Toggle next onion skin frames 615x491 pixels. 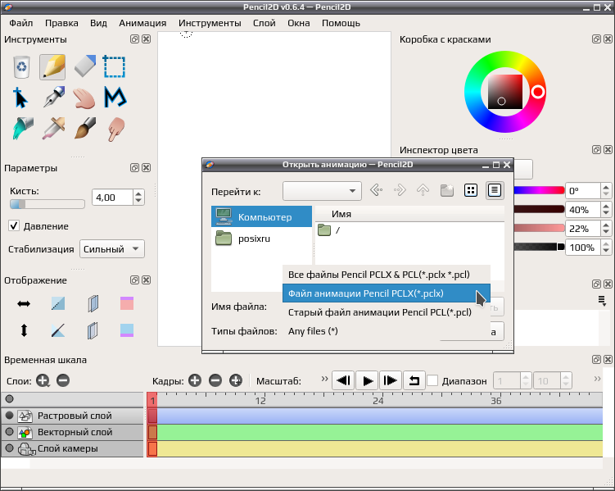coord(93,330)
